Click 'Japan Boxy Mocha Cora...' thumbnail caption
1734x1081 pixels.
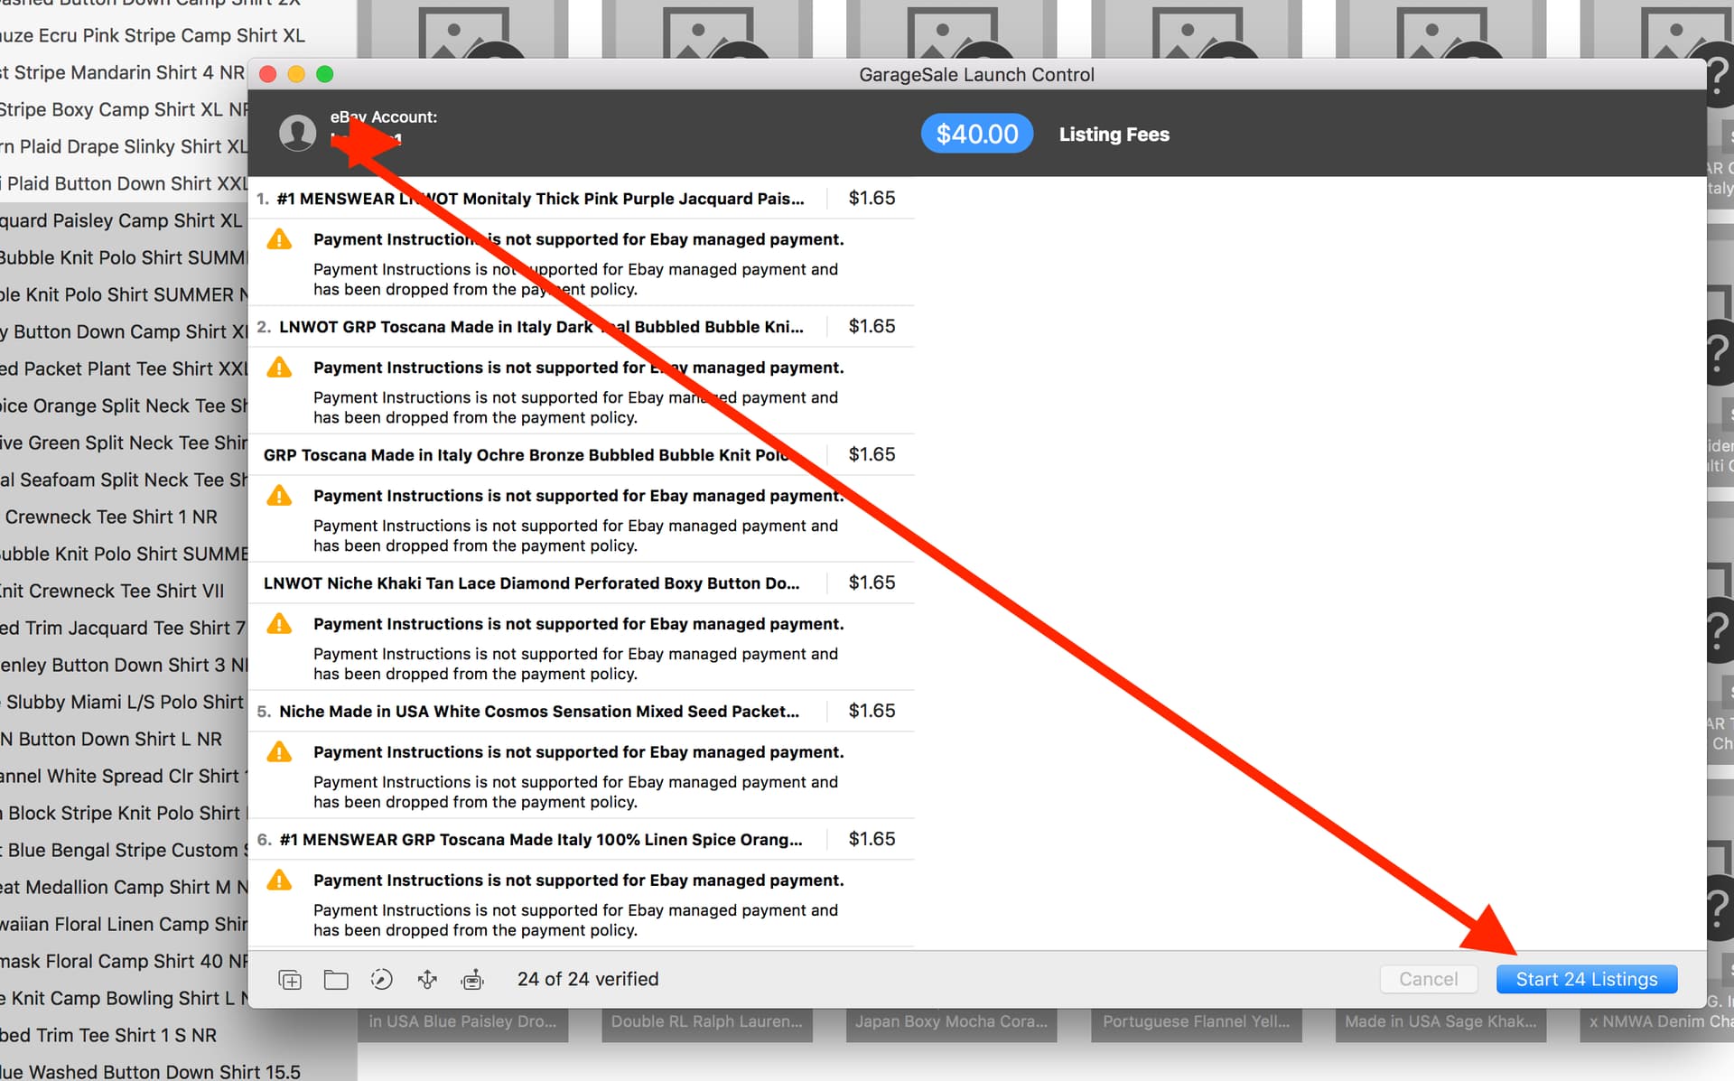[952, 1021]
